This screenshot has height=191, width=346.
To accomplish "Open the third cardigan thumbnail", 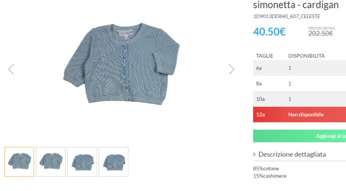I will tap(82, 161).
